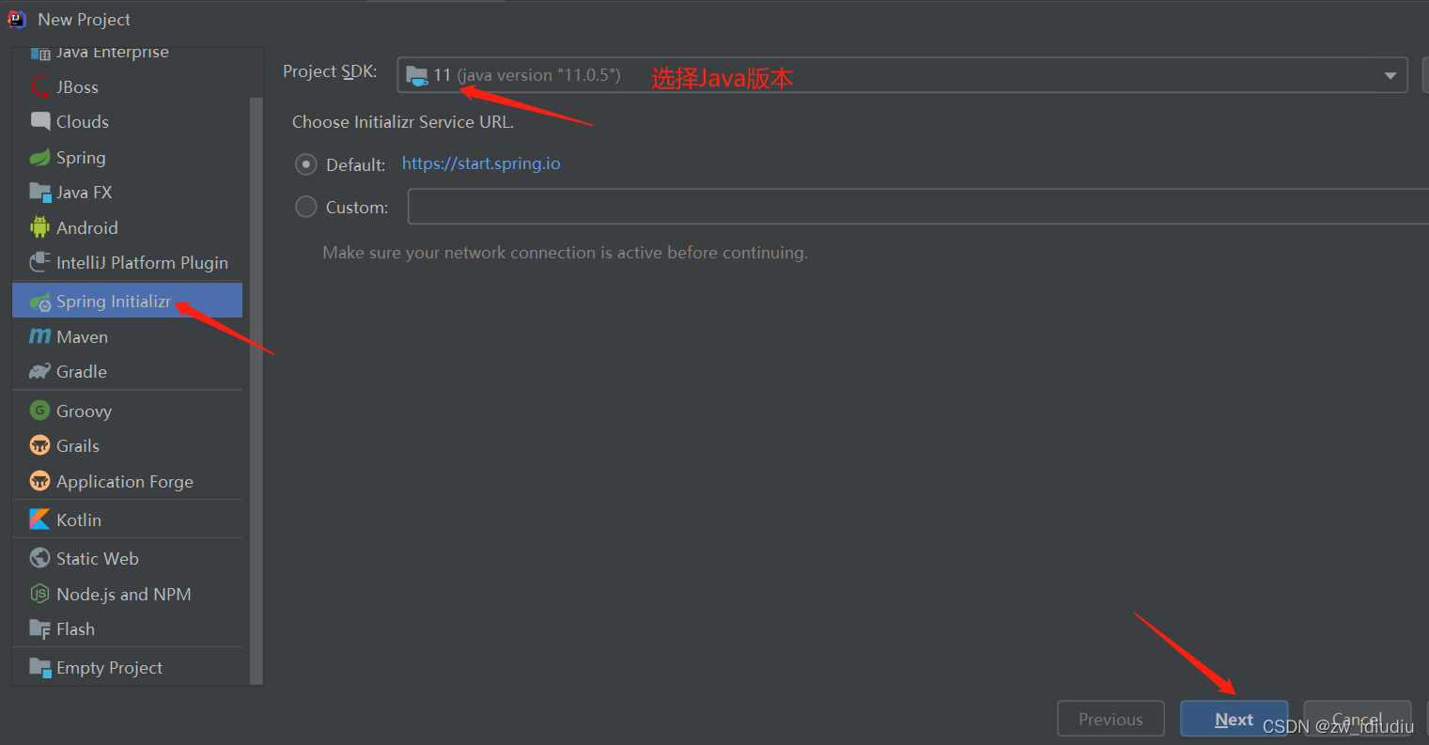This screenshot has height=745, width=1429.
Task: Click the Grails icon
Action: click(x=40, y=445)
